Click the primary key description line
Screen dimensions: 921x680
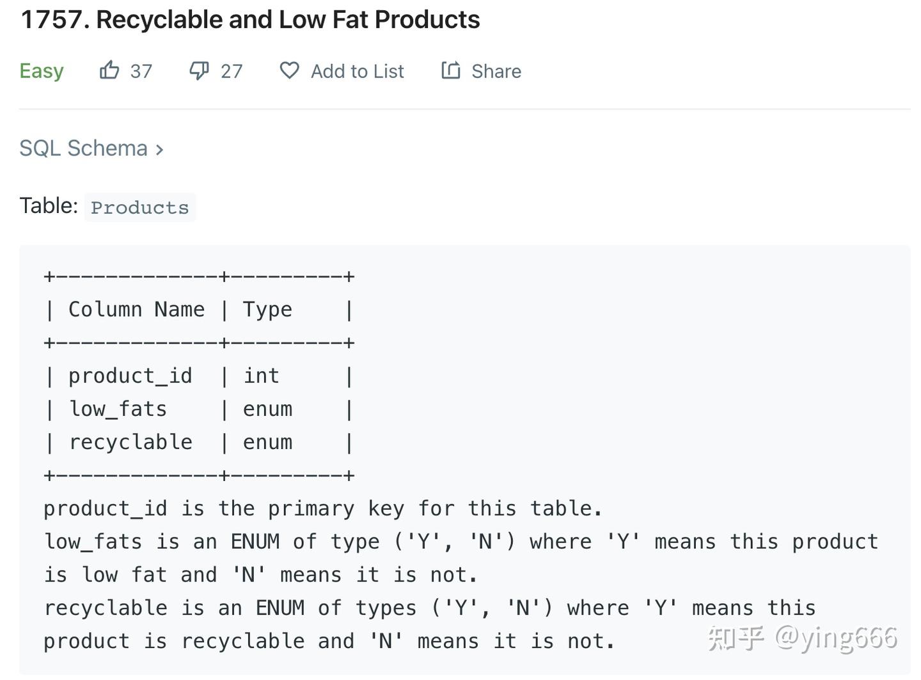coord(322,509)
